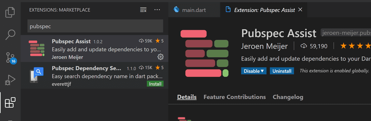Click everettjf publisher name in list
The image size is (371, 121).
[x=61, y=84]
